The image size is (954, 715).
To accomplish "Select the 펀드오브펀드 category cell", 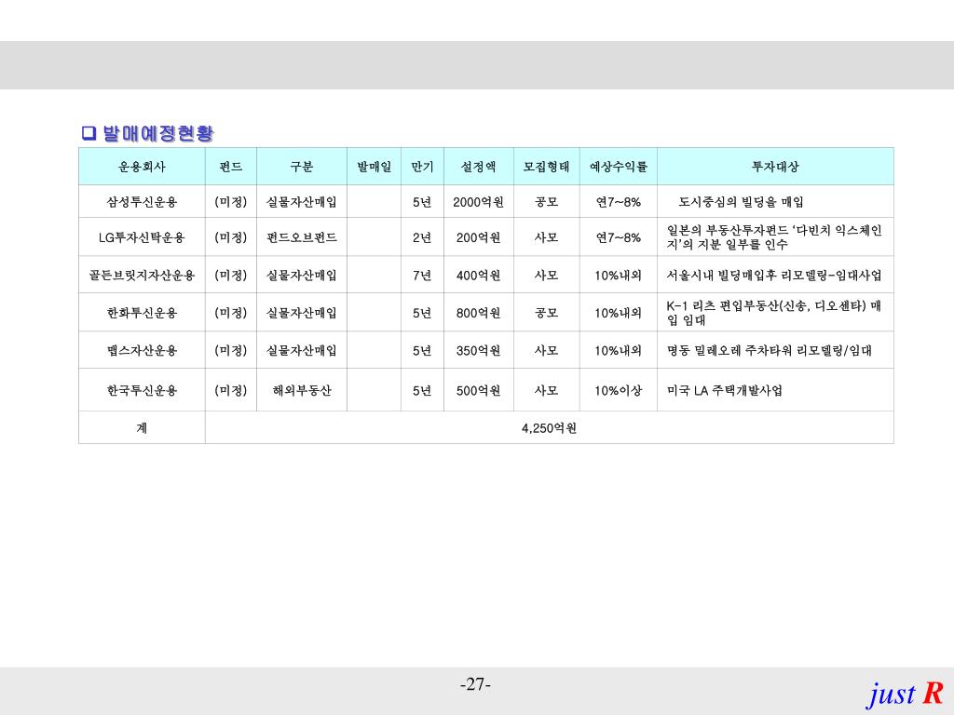I will [302, 237].
